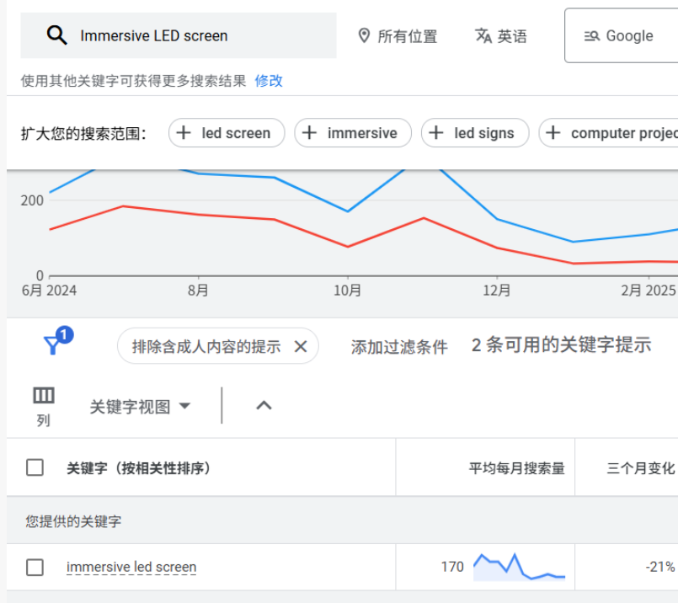Open the 关键字视图 dropdown
This screenshot has width=678, height=603.
tap(140, 406)
